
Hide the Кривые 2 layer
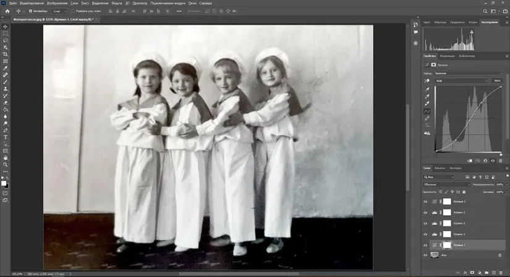tap(425, 202)
